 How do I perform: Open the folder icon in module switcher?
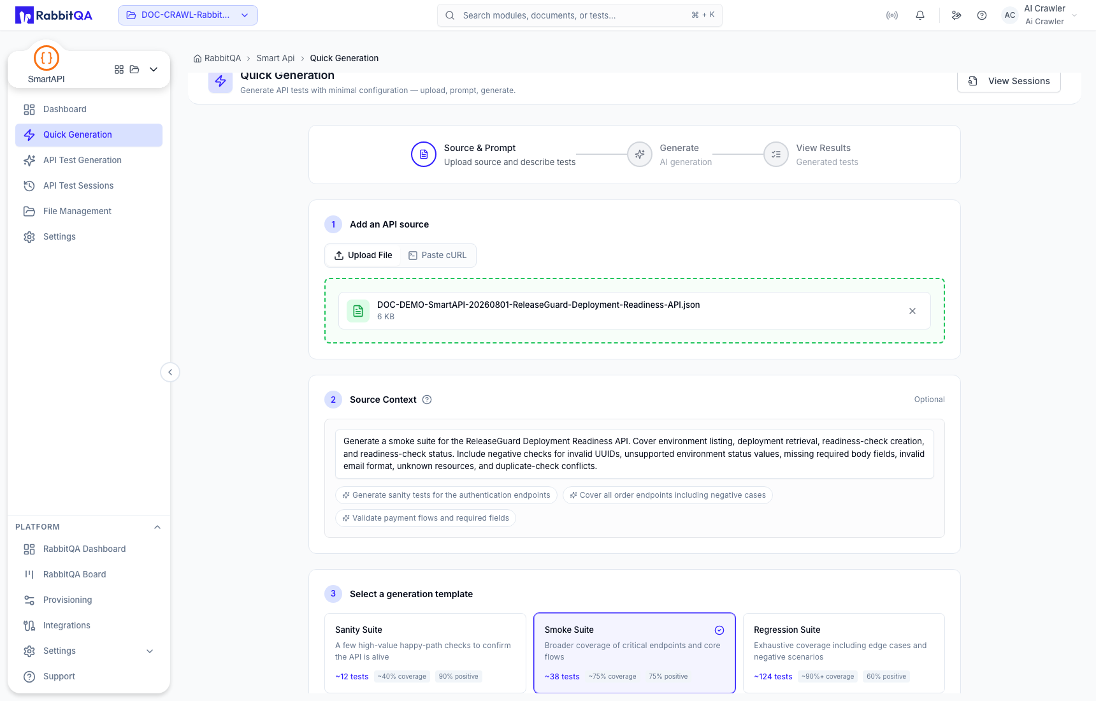[134, 69]
